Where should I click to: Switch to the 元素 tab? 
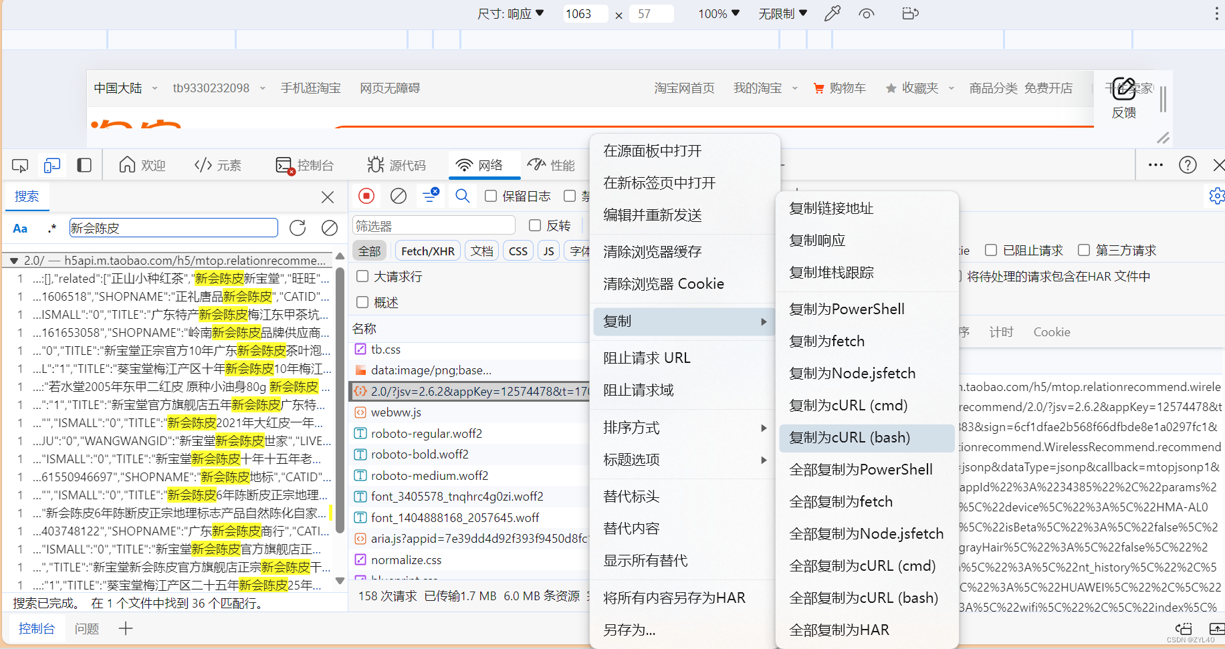(x=217, y=165)
